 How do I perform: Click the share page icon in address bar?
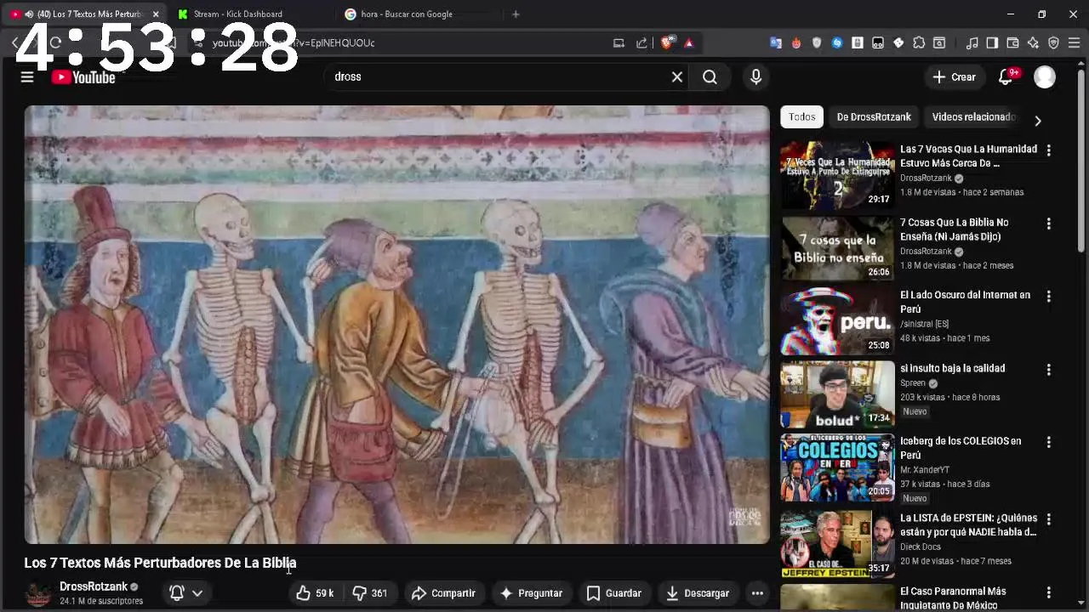click(641, 43)
